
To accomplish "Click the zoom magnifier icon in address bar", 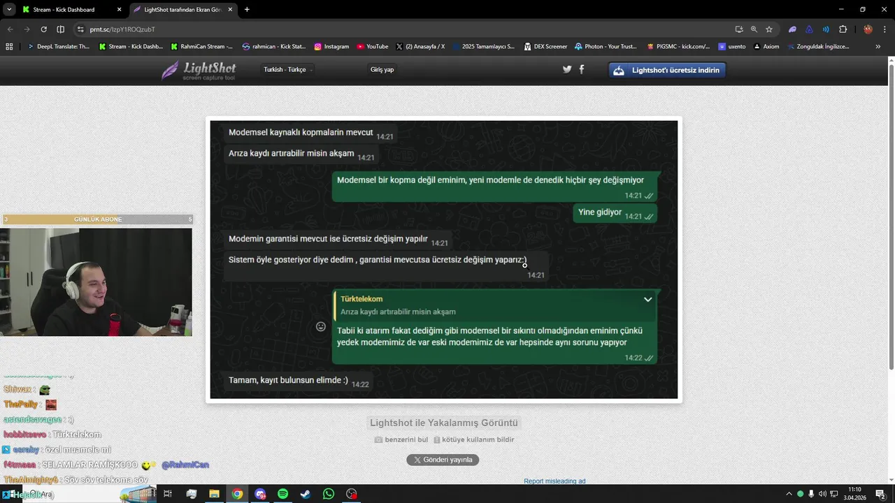I will coord(754,29).
